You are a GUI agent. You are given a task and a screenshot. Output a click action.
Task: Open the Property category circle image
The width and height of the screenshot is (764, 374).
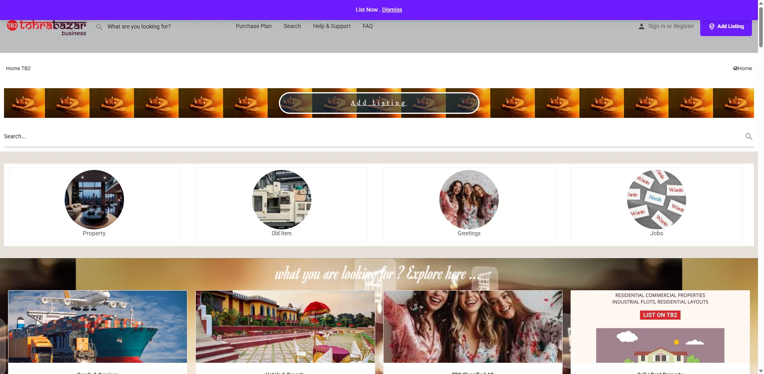point(94,199)
